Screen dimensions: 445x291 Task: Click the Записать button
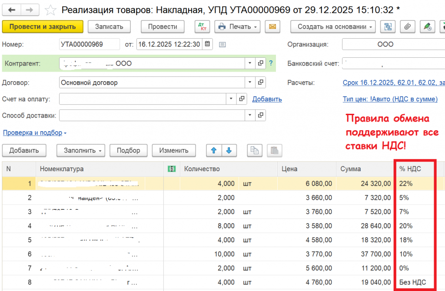109,26
